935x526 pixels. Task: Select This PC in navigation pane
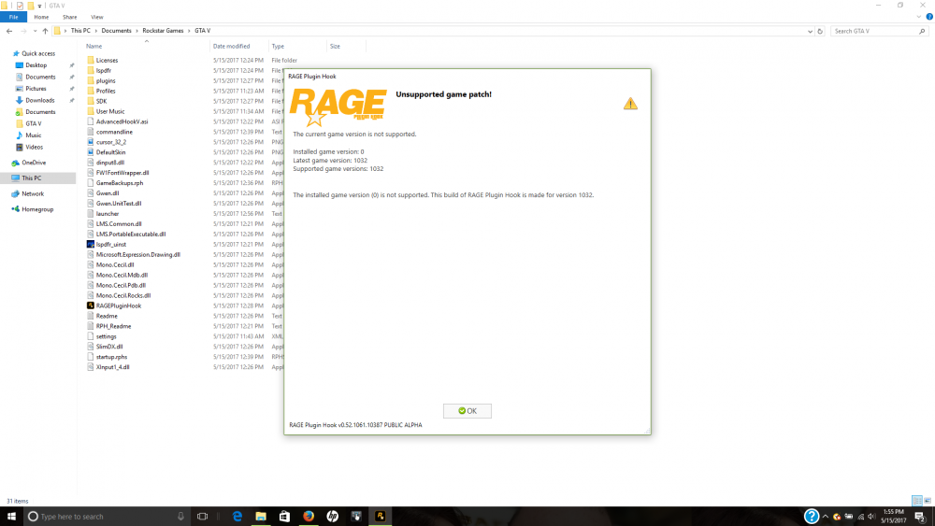pos(32,178)
